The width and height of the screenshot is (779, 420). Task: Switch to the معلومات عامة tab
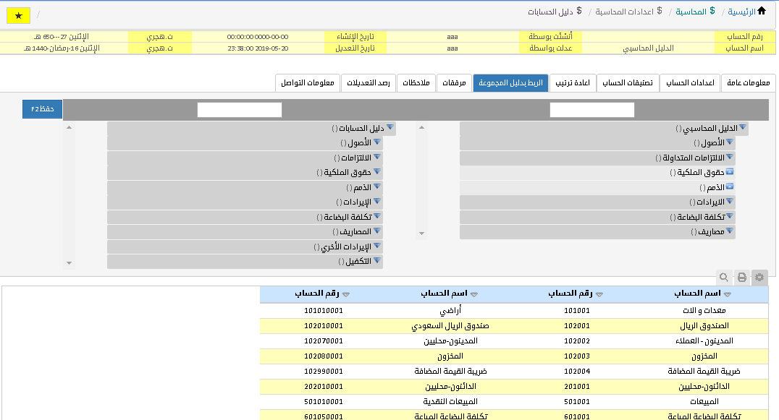[x=749, y=83]
